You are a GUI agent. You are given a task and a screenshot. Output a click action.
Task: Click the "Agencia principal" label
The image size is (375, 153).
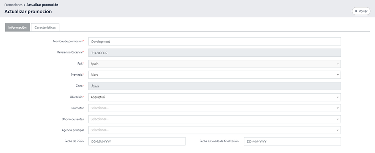[x=73, y=130]
